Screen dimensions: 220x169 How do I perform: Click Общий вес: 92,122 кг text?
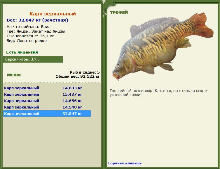pyautogui.click(x=78, y=77)
